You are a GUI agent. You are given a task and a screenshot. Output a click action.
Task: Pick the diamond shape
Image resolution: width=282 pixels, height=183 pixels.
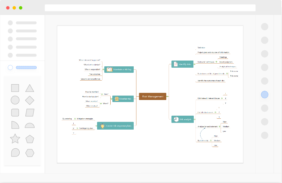tap(30, 100)
